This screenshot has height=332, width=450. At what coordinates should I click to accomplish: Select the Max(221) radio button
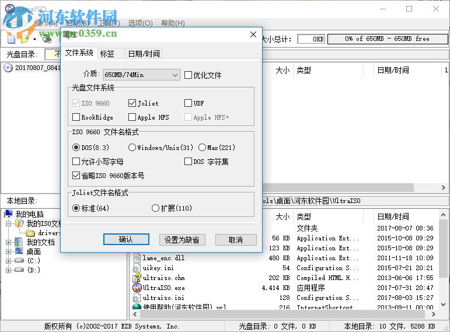tap(202, 148)
